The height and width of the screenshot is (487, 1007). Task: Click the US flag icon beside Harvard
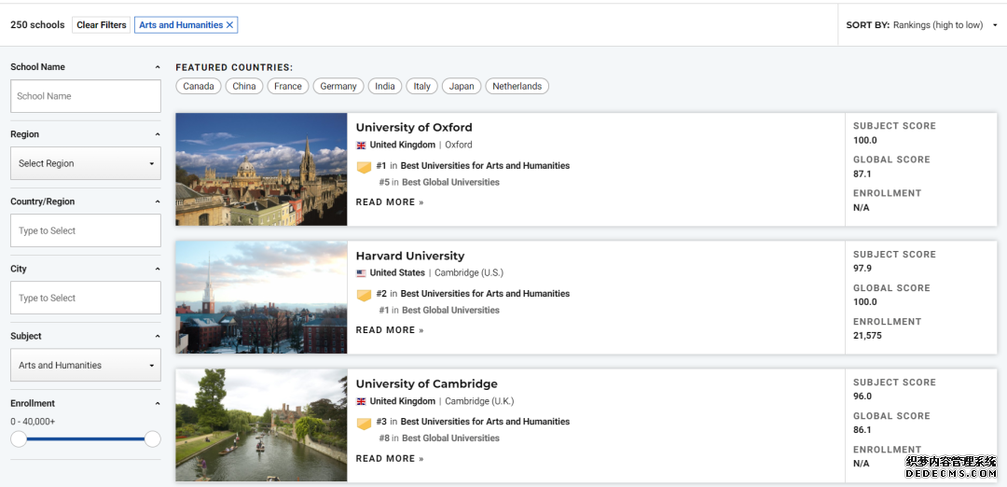point(361,273)
